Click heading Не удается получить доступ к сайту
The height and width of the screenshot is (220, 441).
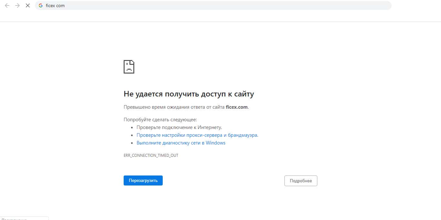coord(189,94)
